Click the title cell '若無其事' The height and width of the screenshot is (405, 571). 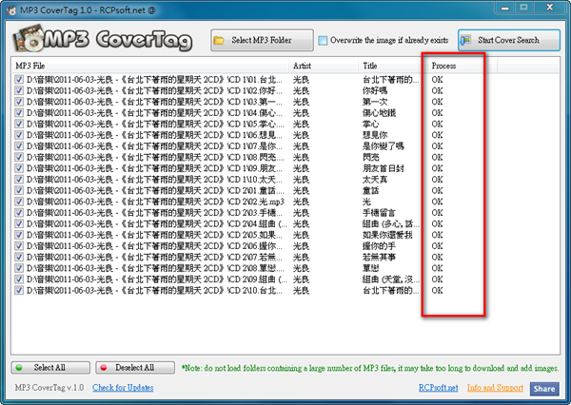pos(379,257)
